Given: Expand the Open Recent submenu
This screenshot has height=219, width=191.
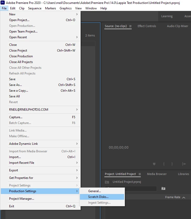Looking at the screenshot, I should click(x=77, y=37).
